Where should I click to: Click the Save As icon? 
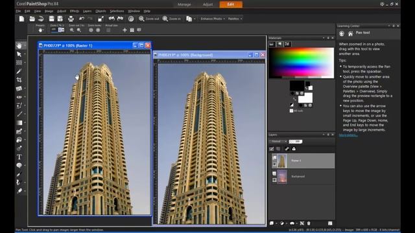[x=60, y=19]
